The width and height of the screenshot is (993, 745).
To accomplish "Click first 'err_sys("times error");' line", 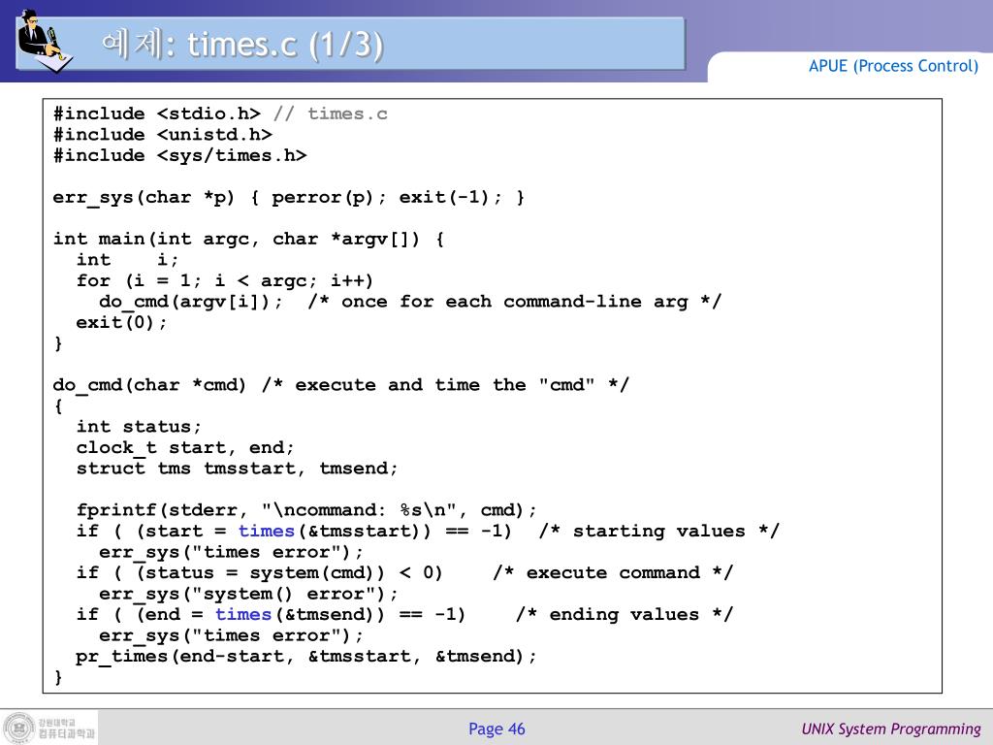I will pos(231,552).
